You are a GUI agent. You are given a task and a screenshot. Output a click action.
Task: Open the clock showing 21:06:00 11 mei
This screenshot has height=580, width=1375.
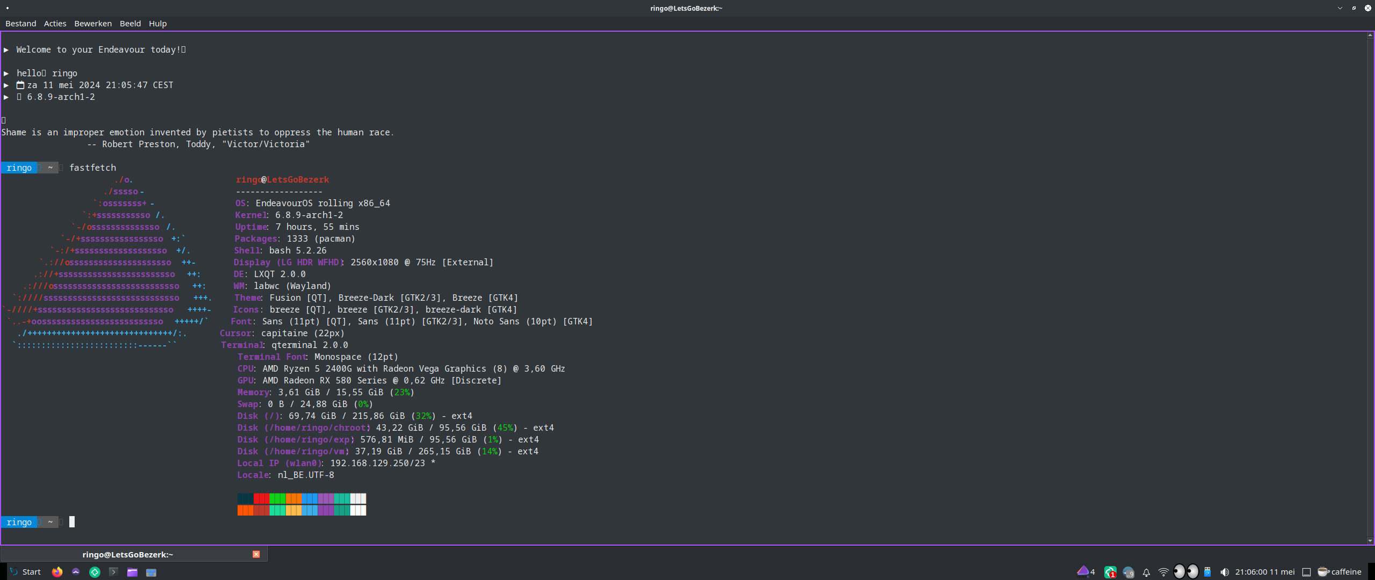[1265, 572]
